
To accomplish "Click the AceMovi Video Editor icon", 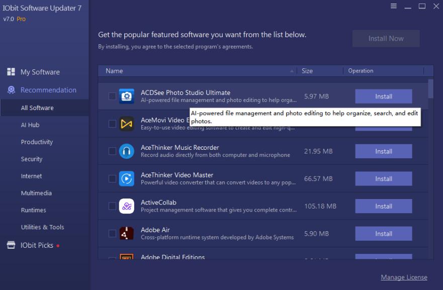I will click(126, 124).
